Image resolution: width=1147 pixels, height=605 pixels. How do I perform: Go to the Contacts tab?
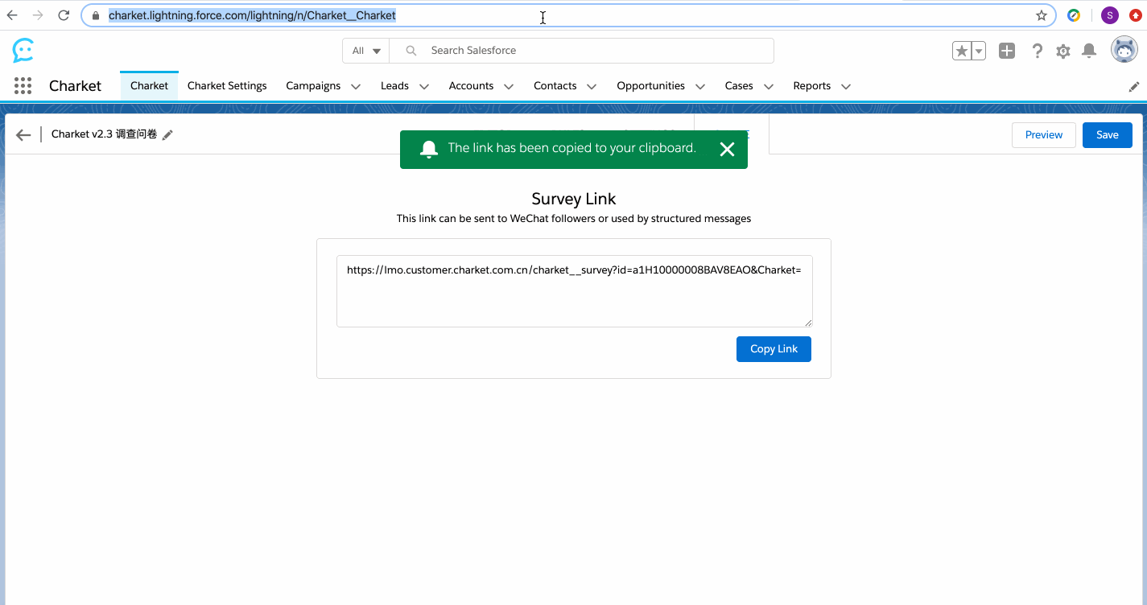[555, 86]
